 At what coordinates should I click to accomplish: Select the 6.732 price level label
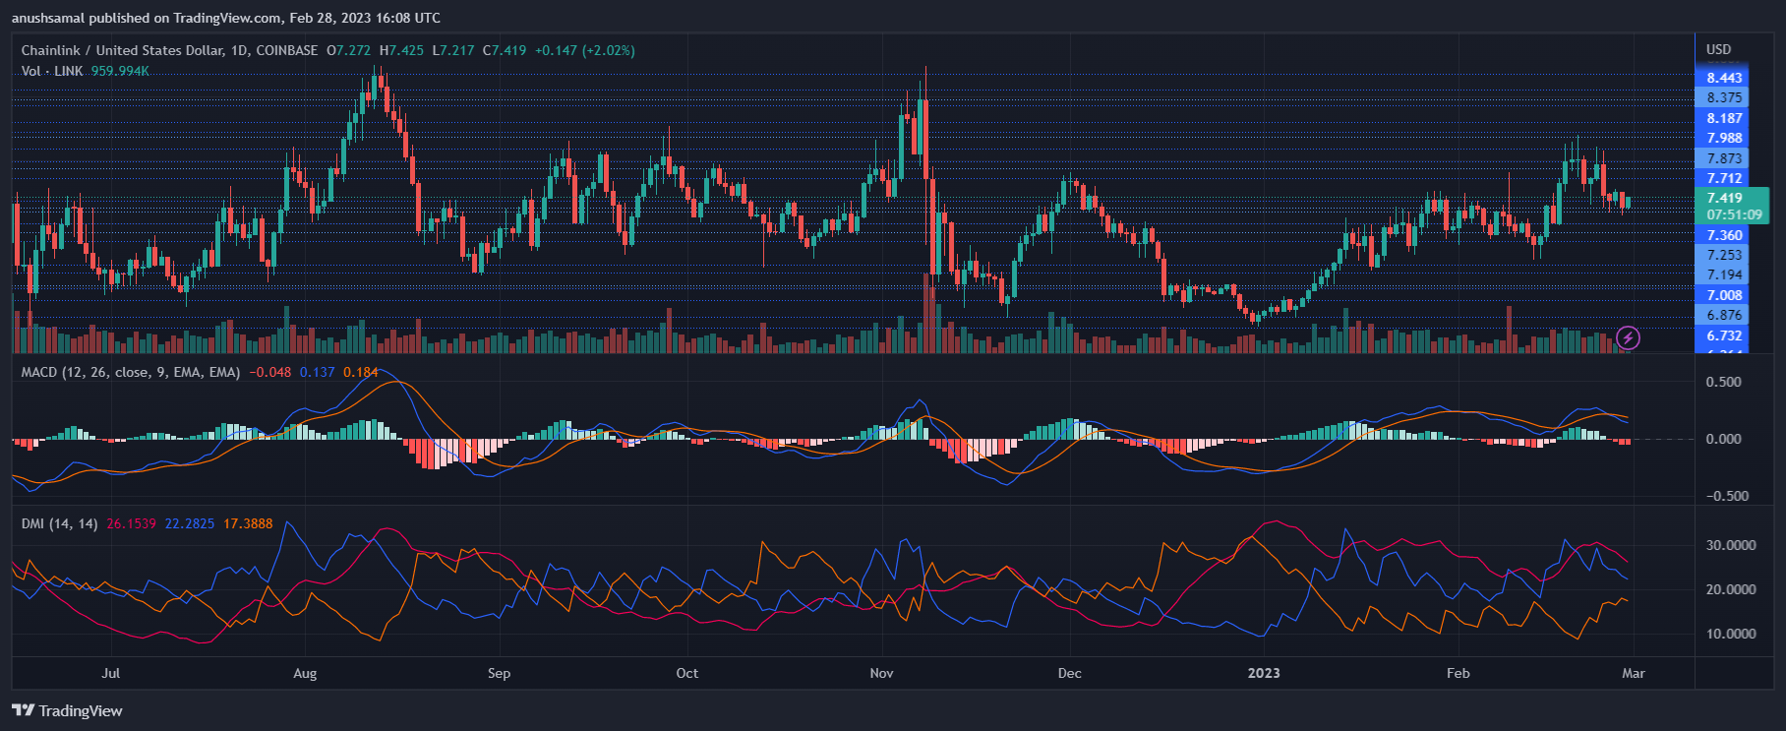tap(1723, 335)
